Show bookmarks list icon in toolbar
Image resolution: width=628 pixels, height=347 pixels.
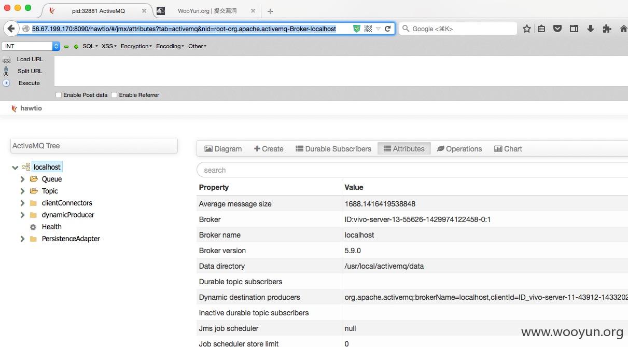pos(541,29)
